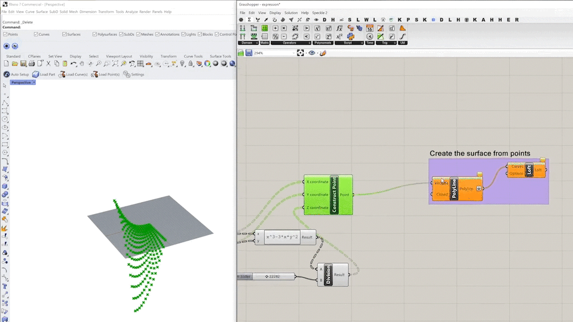This screenshot has height=322, width=573.
Task: Click the Cut scissors icon in Rhino
Action: pyautogui.click(x=48, y=64)
